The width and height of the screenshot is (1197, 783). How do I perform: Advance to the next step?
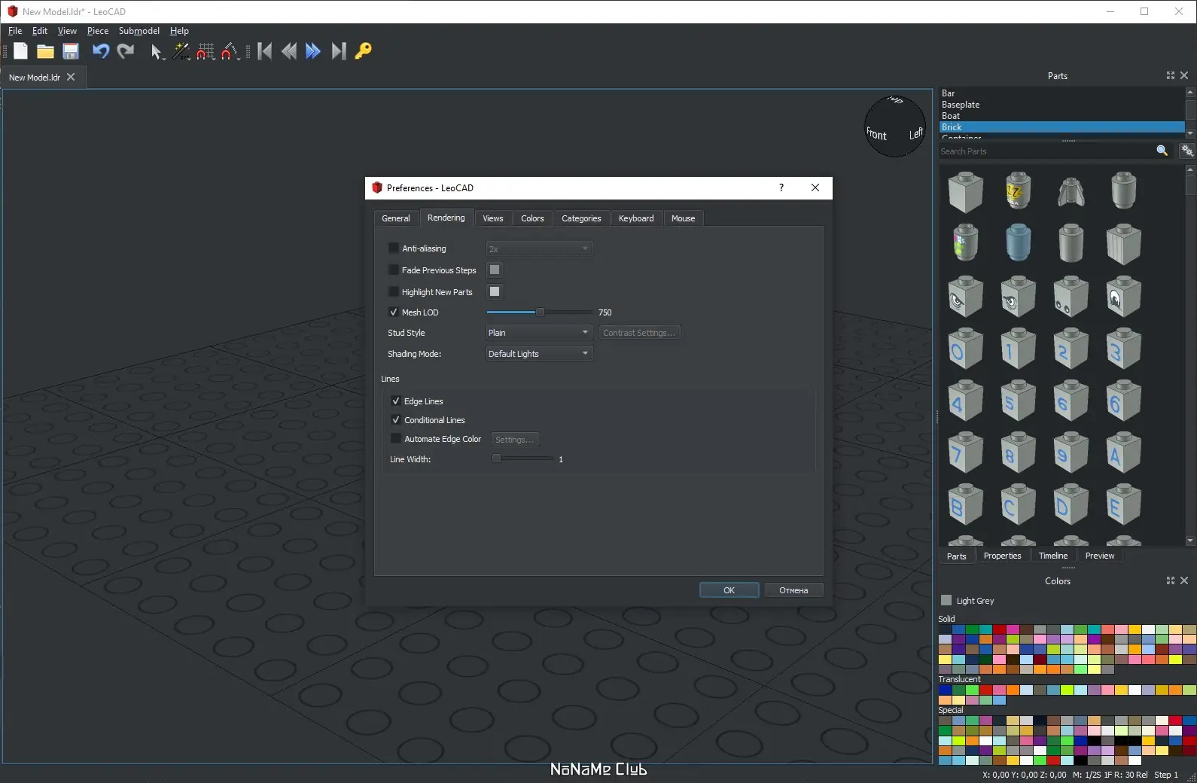click(x=313, y=51)
